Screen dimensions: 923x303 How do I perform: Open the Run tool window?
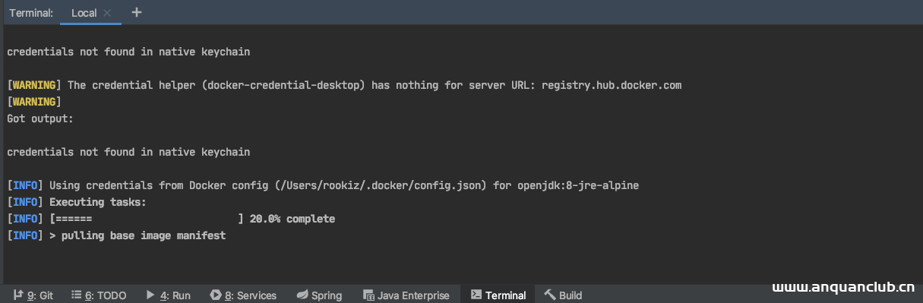click(x=168, y=295)
